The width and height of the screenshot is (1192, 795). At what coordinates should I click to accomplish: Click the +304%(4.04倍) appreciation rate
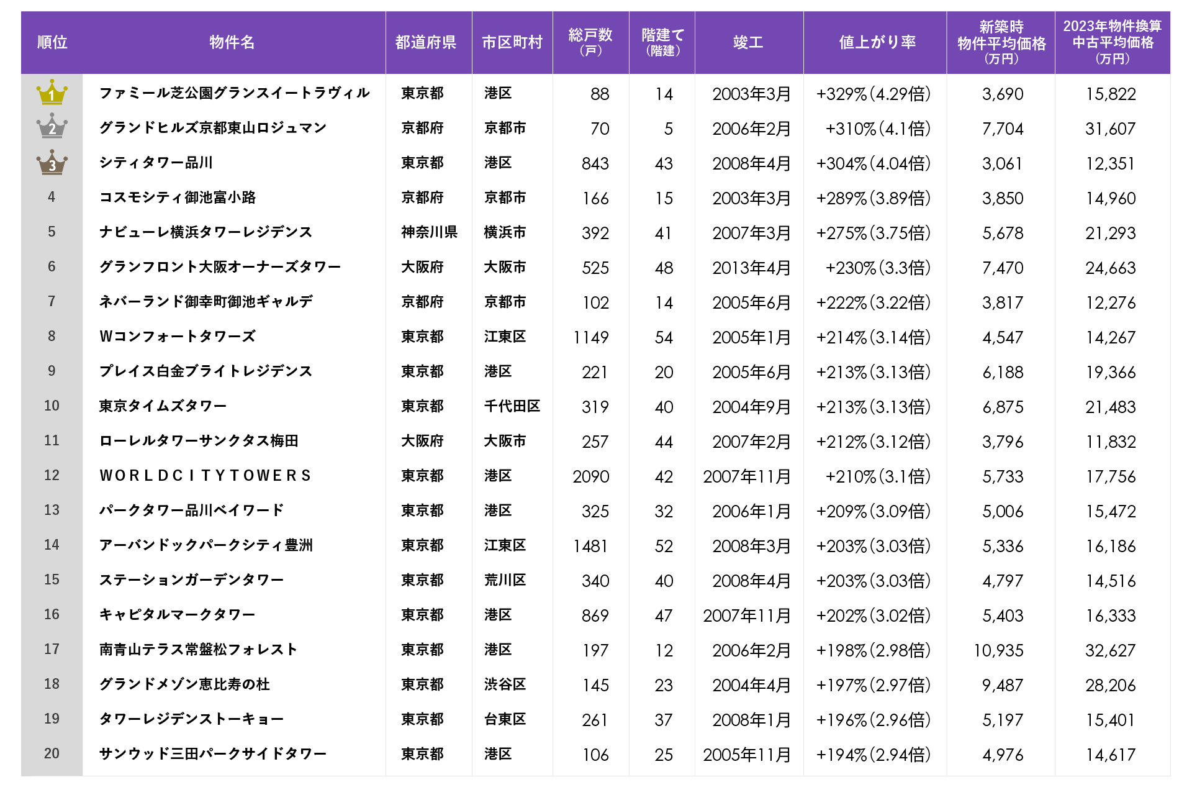[874, 163]
